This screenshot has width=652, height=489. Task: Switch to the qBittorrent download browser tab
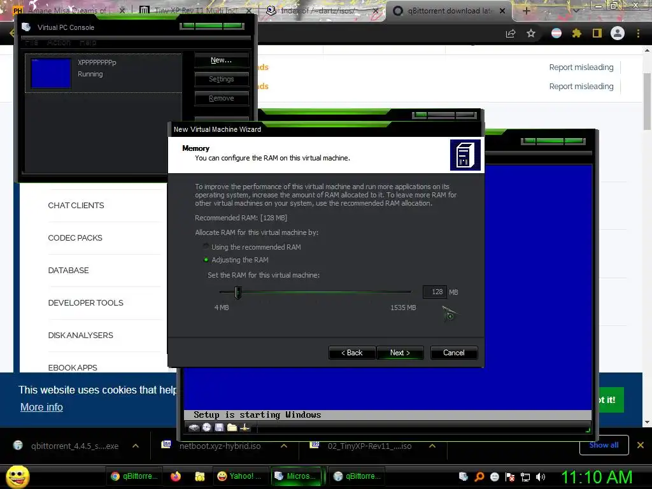[449, 10]
